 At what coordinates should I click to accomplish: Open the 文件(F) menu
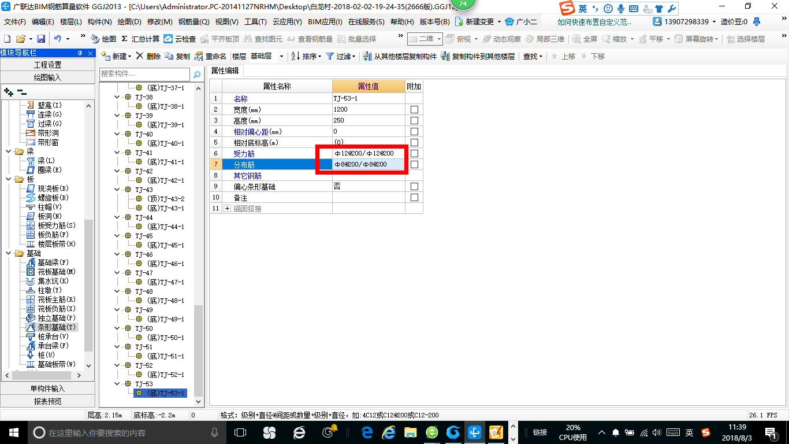[x=15, y=21]
